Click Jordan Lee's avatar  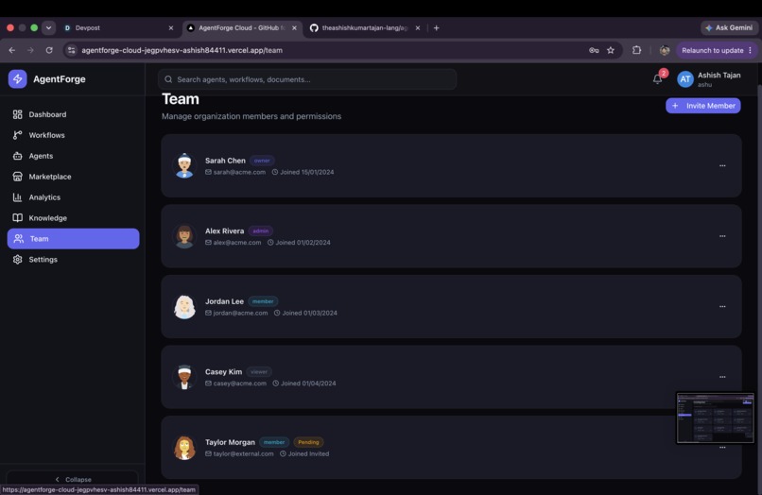[x=184, y=306]
